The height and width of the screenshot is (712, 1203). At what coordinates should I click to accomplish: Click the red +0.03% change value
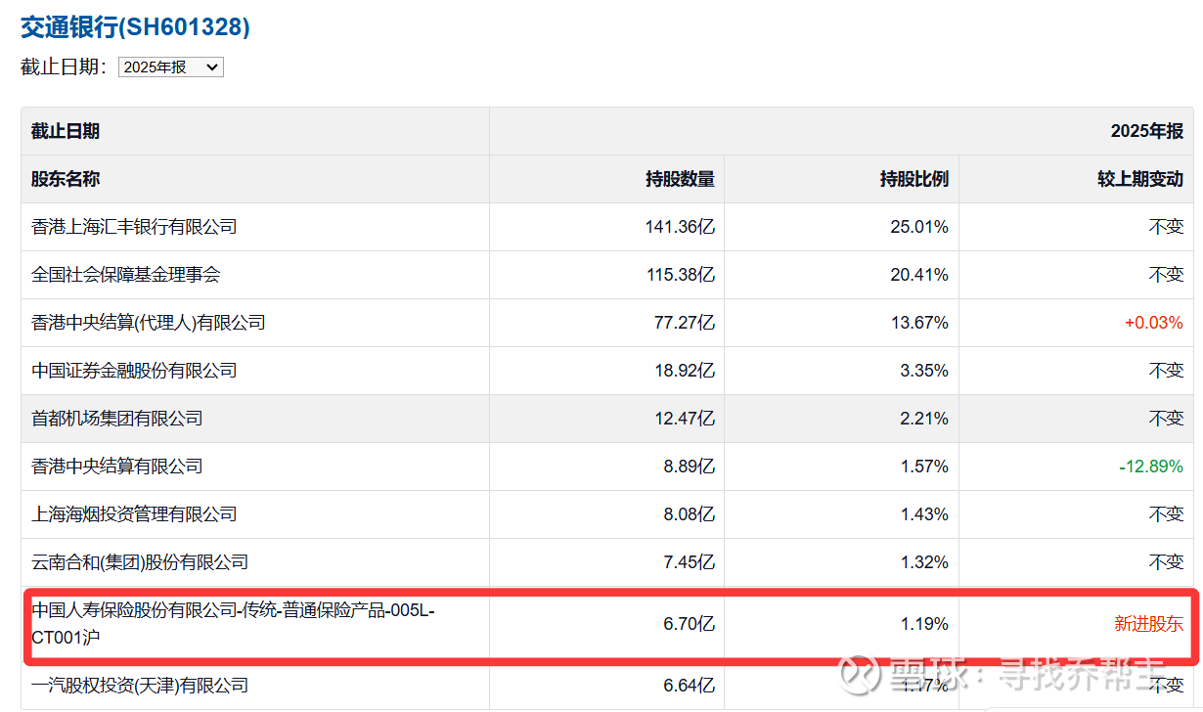point(1154,323)
